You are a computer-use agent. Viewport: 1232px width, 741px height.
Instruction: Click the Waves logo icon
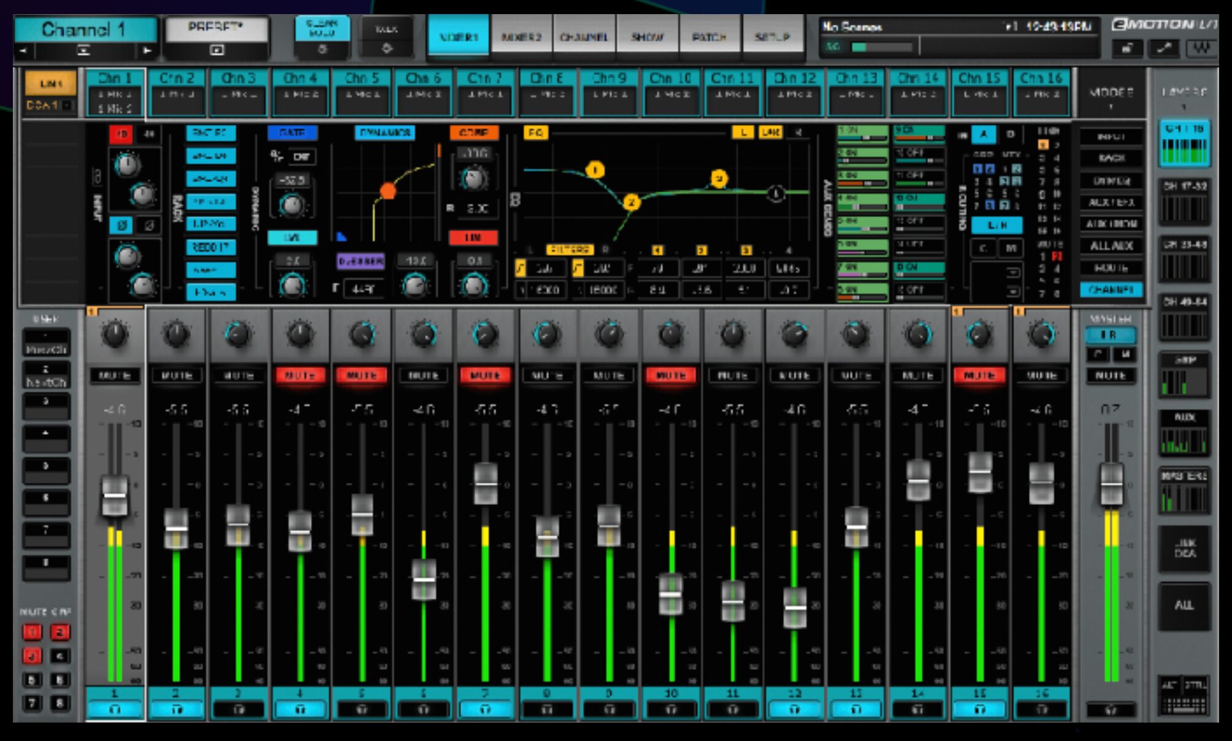pyautogui.click(x=1201, y=48)
